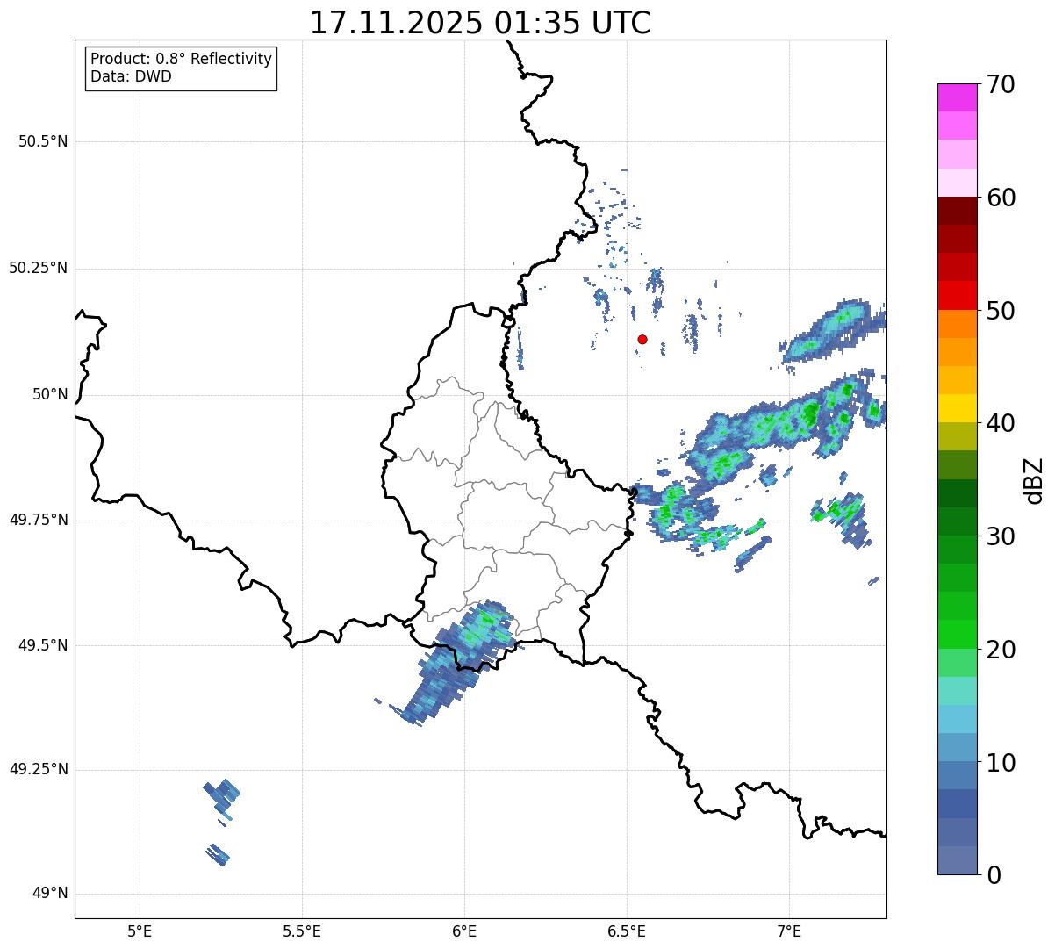Click the bright green colorbar swatch just above 20

(x=957, y=635)
